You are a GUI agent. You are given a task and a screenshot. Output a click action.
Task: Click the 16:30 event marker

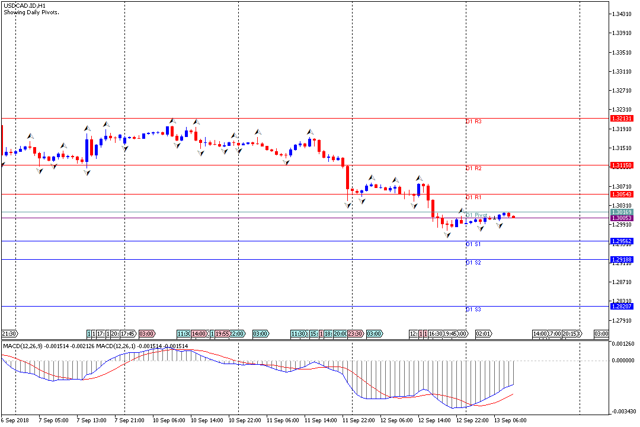tap(436, 334)
